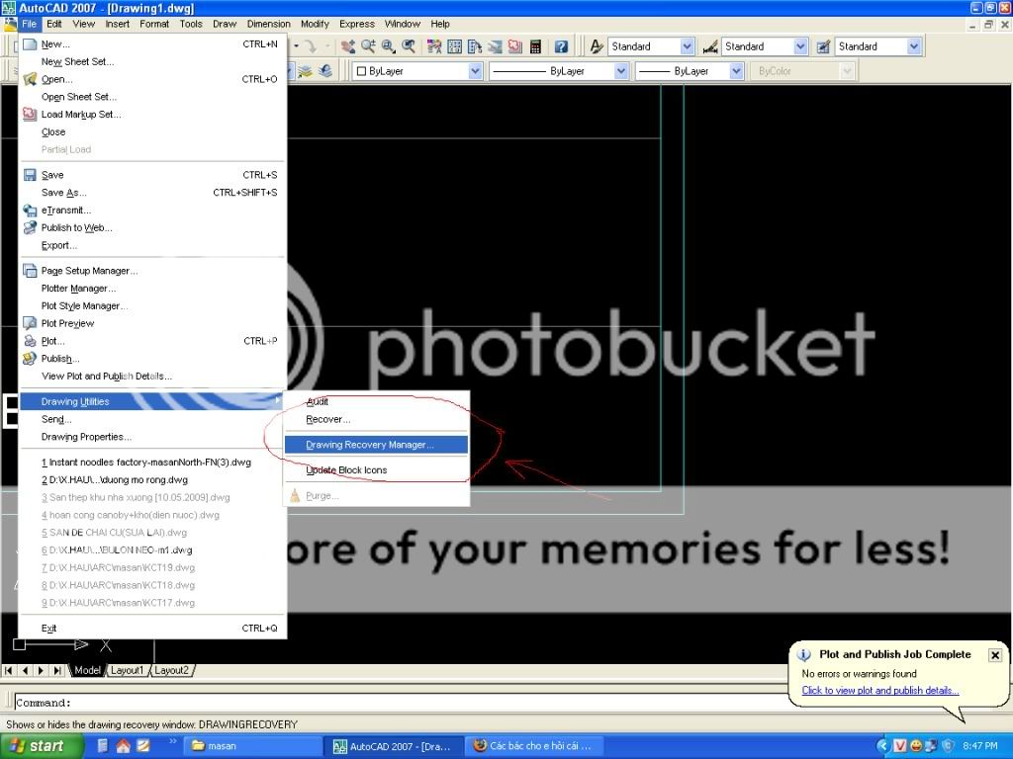Open the Modify menu

(x=315, y=24)
